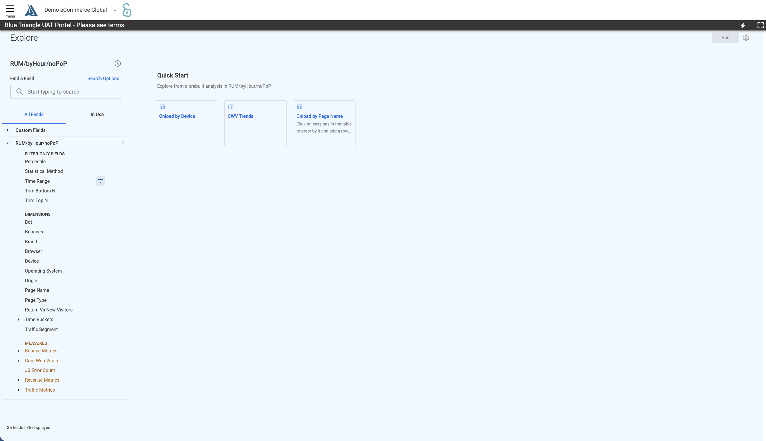
Task: Switch to the In Use tab
Action: [x=97, y=115]
